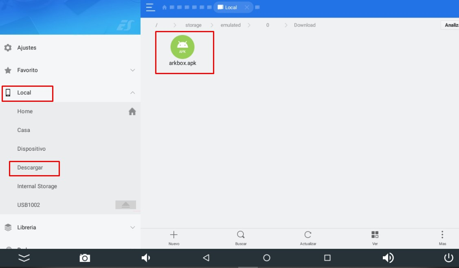Collapse the Local section

pos(132,93)
